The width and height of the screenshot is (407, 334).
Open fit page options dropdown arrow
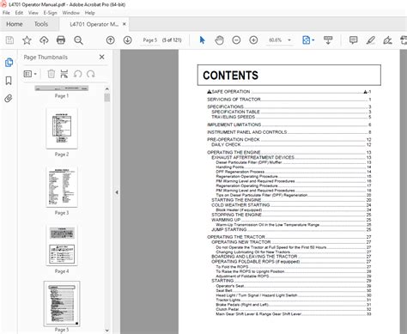click(x=313, y=40)
